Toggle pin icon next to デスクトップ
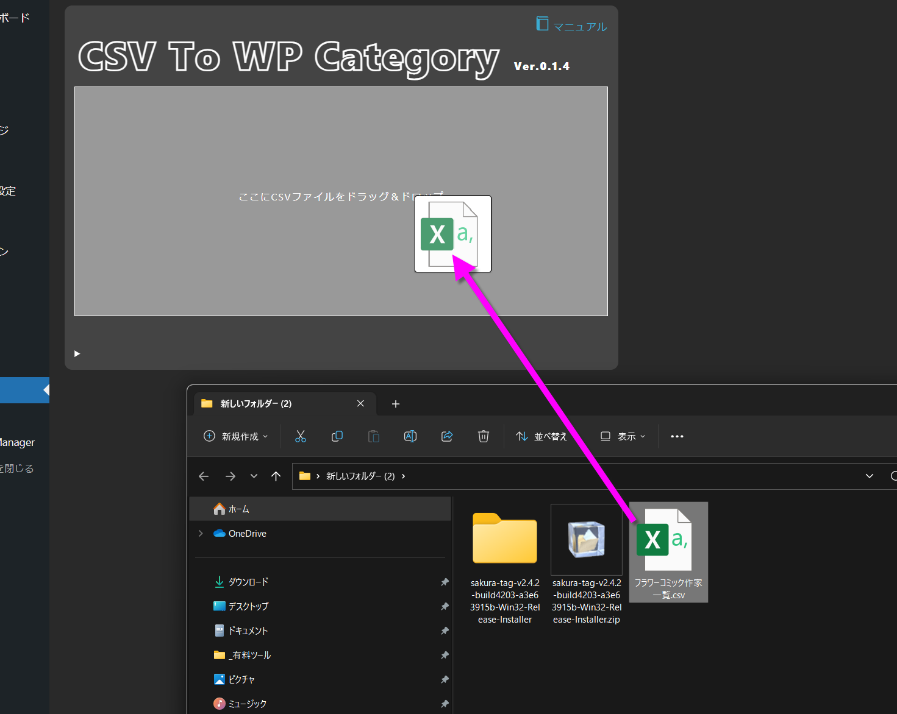Image resolution: width=897 pixels, height=714 pixels. (445, 607)
